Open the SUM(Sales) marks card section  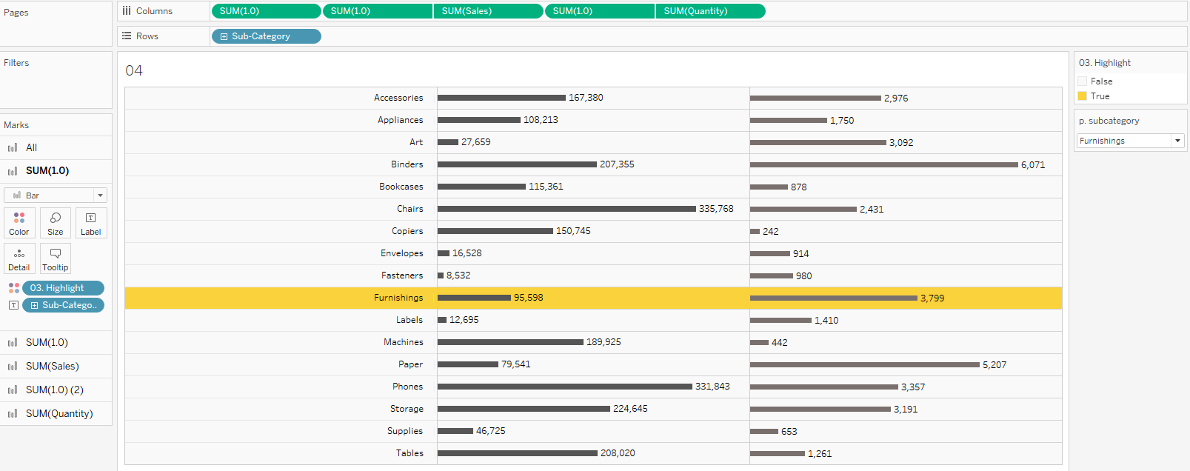(52, 367)
